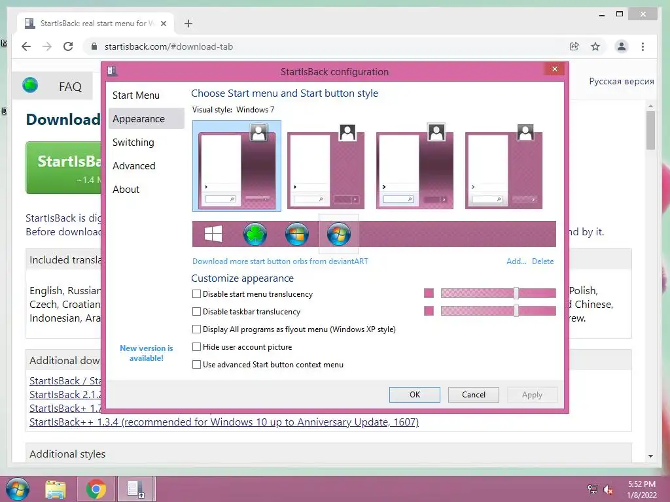Click the green StartIsBack download button

point(63,168)
